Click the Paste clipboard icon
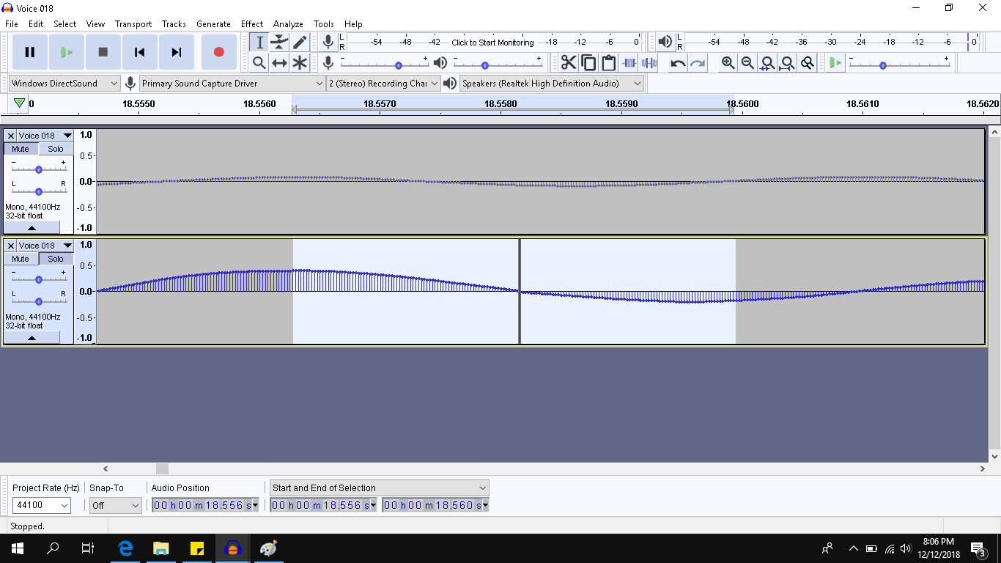Image resolution: width=1001 pixels, height=563 pixels. coord(608,63)
